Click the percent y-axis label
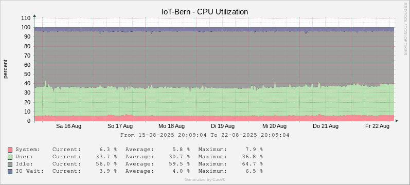This screenshot has height=185, width=410. coord(6,69)
